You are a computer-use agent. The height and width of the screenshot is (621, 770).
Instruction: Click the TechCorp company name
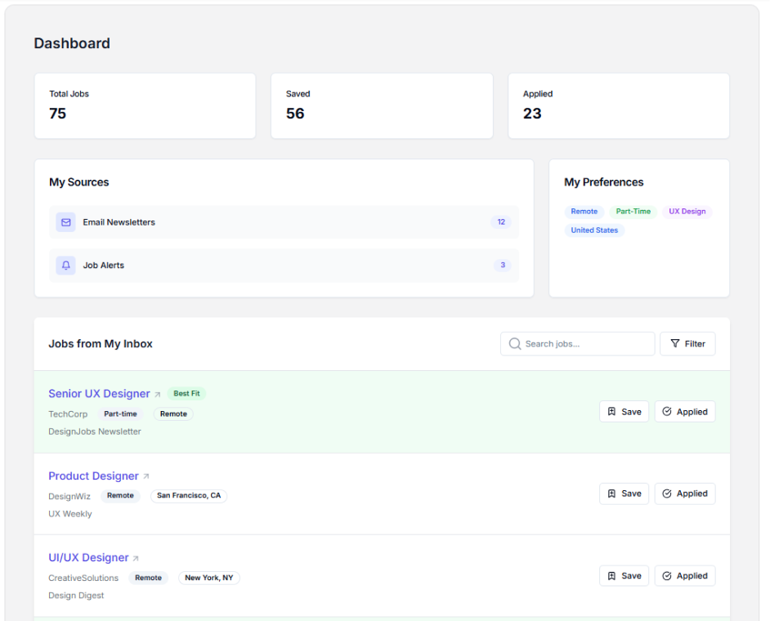point(68,414)
